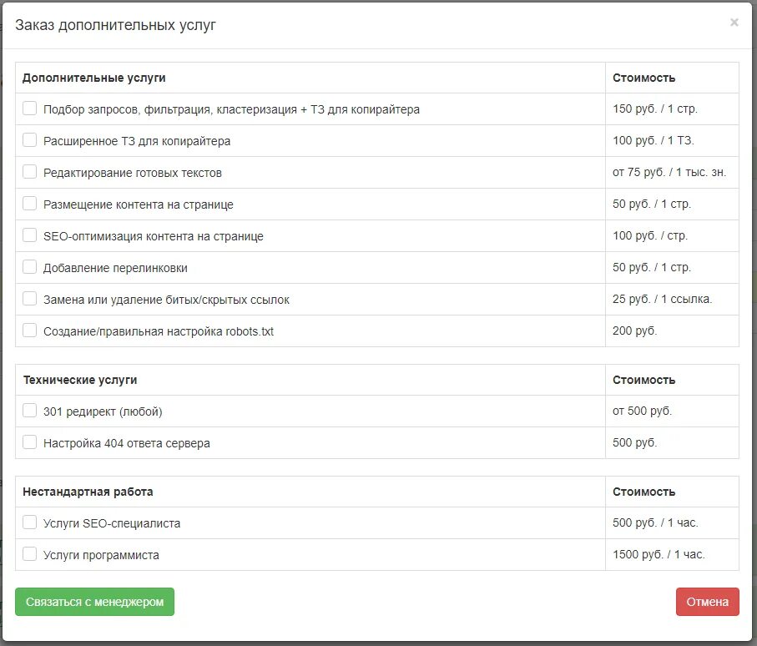Viewport: 757px width, 646px height.
Task: Click the price '500 руб. / 1 час.'
Action: [x=655, y=522]
